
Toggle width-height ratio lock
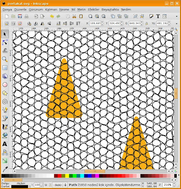(x=147, y=24)
